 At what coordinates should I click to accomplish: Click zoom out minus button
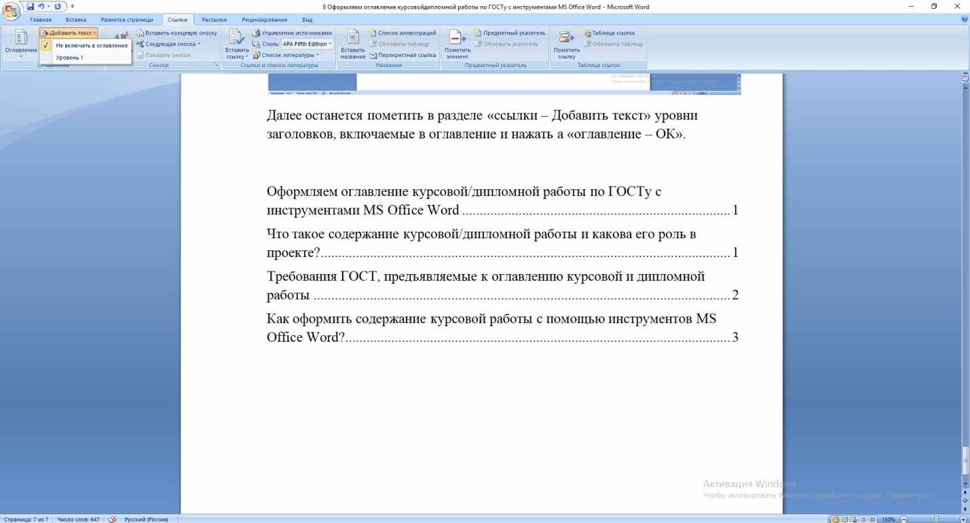[x=904, y=519]
